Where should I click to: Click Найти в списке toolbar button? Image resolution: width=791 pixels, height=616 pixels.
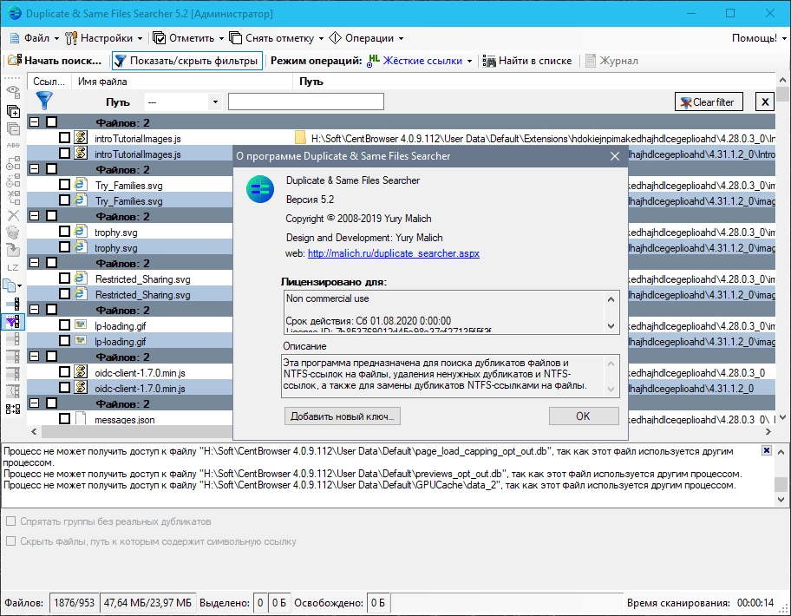pos(527,61)
